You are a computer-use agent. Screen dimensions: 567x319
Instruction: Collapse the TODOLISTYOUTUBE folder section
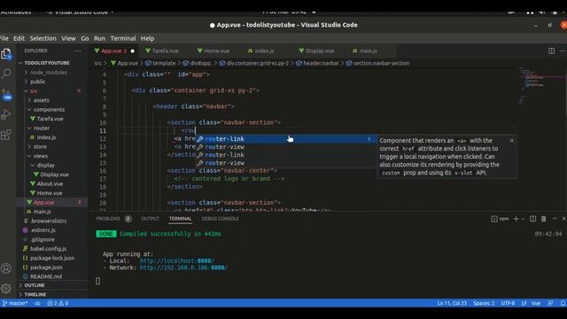pos(47,63)
